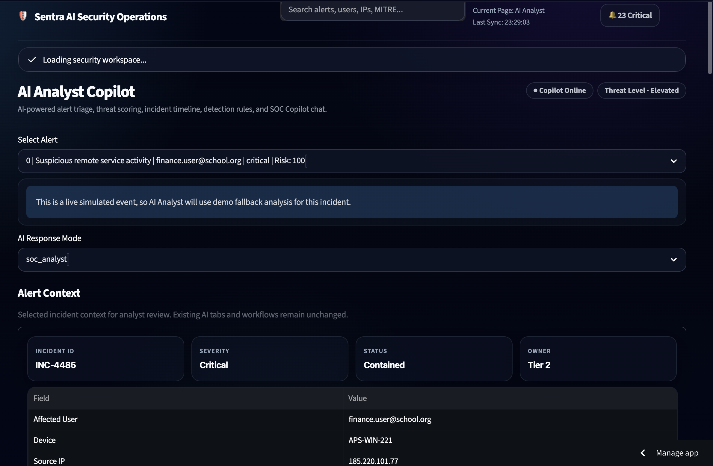
Task: Open the 23 Critical alerts button
Action: tap(630, 15)
